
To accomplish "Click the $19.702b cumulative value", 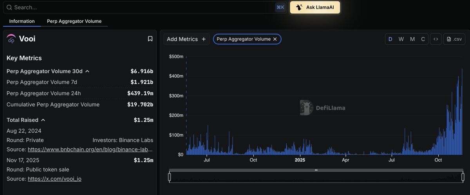I will [140, 105].
